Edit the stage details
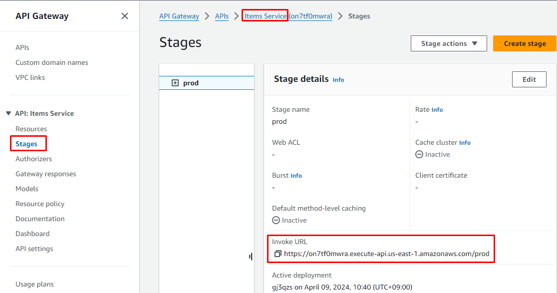This screenshot has height=293, width=557. tap(529, 79)
